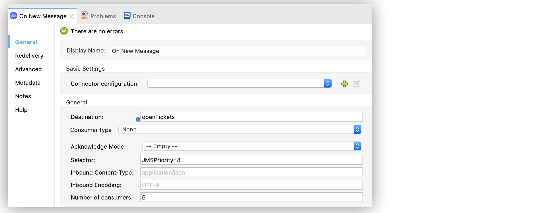Switch to the Redelivery section
This screenshot has width=557, height=213.
29,56
